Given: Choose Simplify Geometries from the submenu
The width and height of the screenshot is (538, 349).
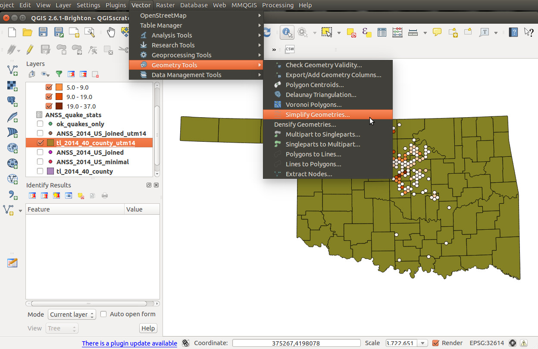Looking at the screenshot, I should 328,115.
